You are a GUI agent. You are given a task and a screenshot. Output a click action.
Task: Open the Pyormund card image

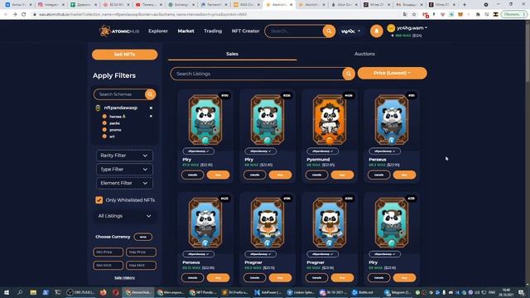[x=330, y=120]
